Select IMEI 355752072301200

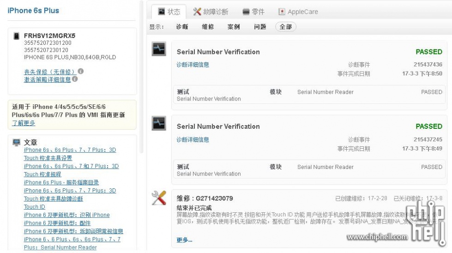click(x=48, y=43)
